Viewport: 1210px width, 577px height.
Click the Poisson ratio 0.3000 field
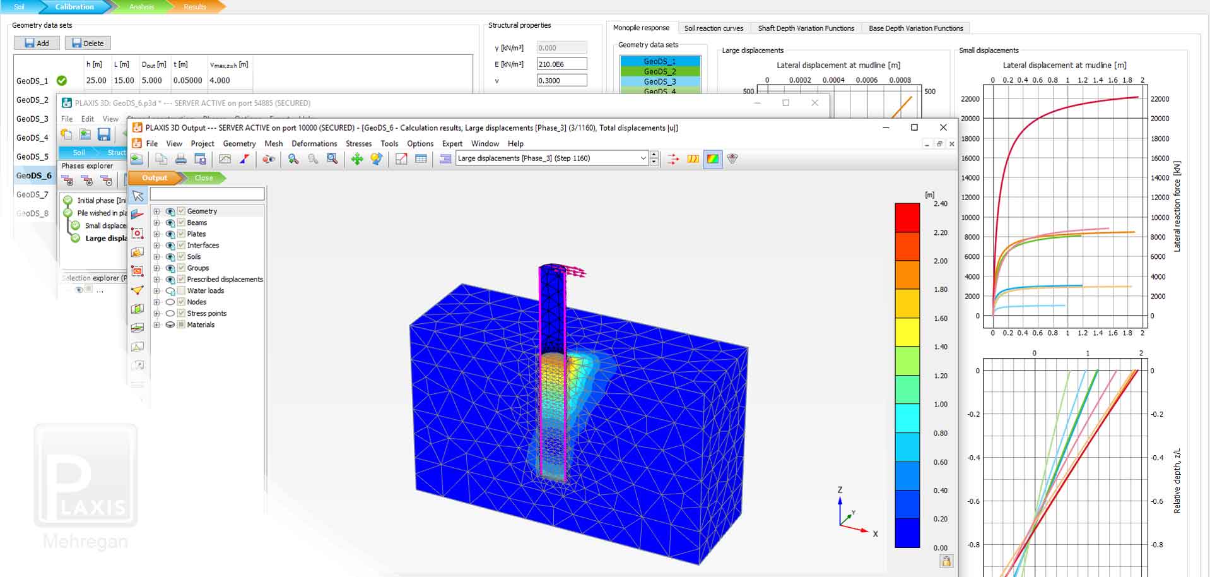coord(561,80)
